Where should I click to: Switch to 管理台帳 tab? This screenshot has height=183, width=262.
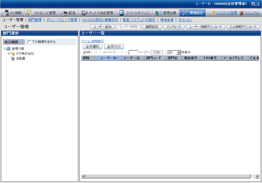click(166, 13)
